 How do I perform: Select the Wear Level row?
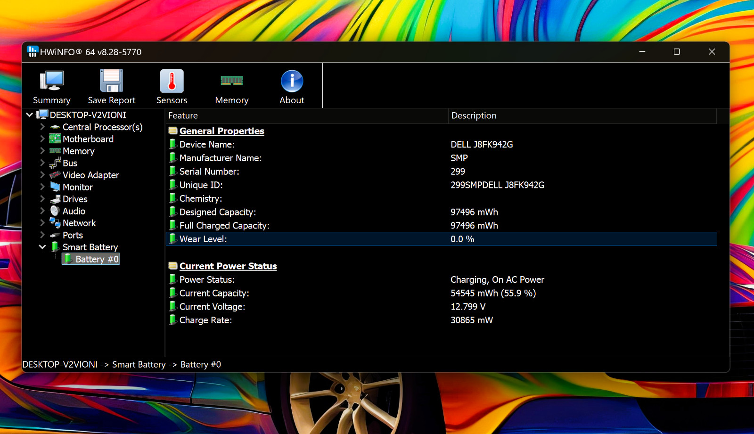(442, 239)
